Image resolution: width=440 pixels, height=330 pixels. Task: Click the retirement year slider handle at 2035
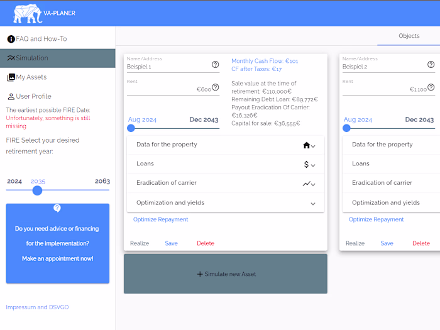(x=37, y=190)
